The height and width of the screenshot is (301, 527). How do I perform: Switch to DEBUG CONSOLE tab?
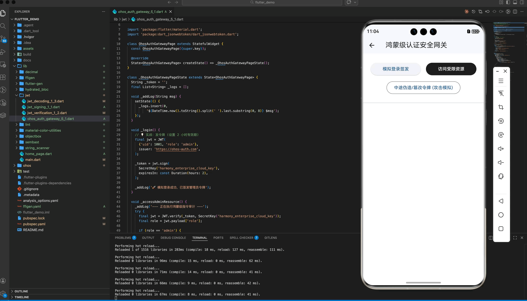[173, 238]
